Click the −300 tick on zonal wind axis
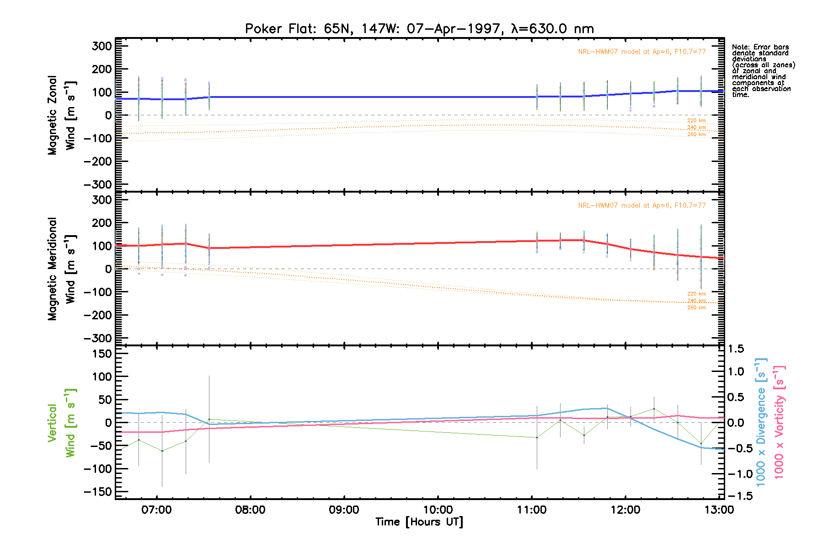Viewport: 823px width, 549px height. click(97, 184)
